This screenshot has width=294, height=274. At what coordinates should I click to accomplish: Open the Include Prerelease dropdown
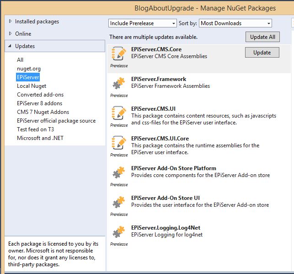142,23
